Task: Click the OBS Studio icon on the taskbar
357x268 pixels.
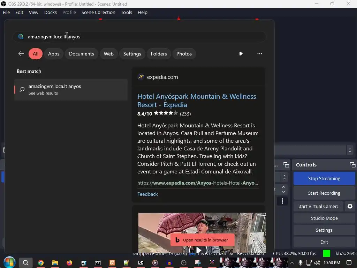Action: coord(183,263)
